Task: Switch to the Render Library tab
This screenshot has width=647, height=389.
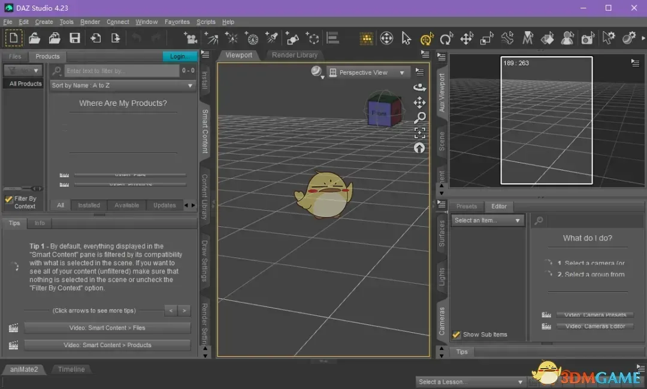Action: click(x=294, y=54)
